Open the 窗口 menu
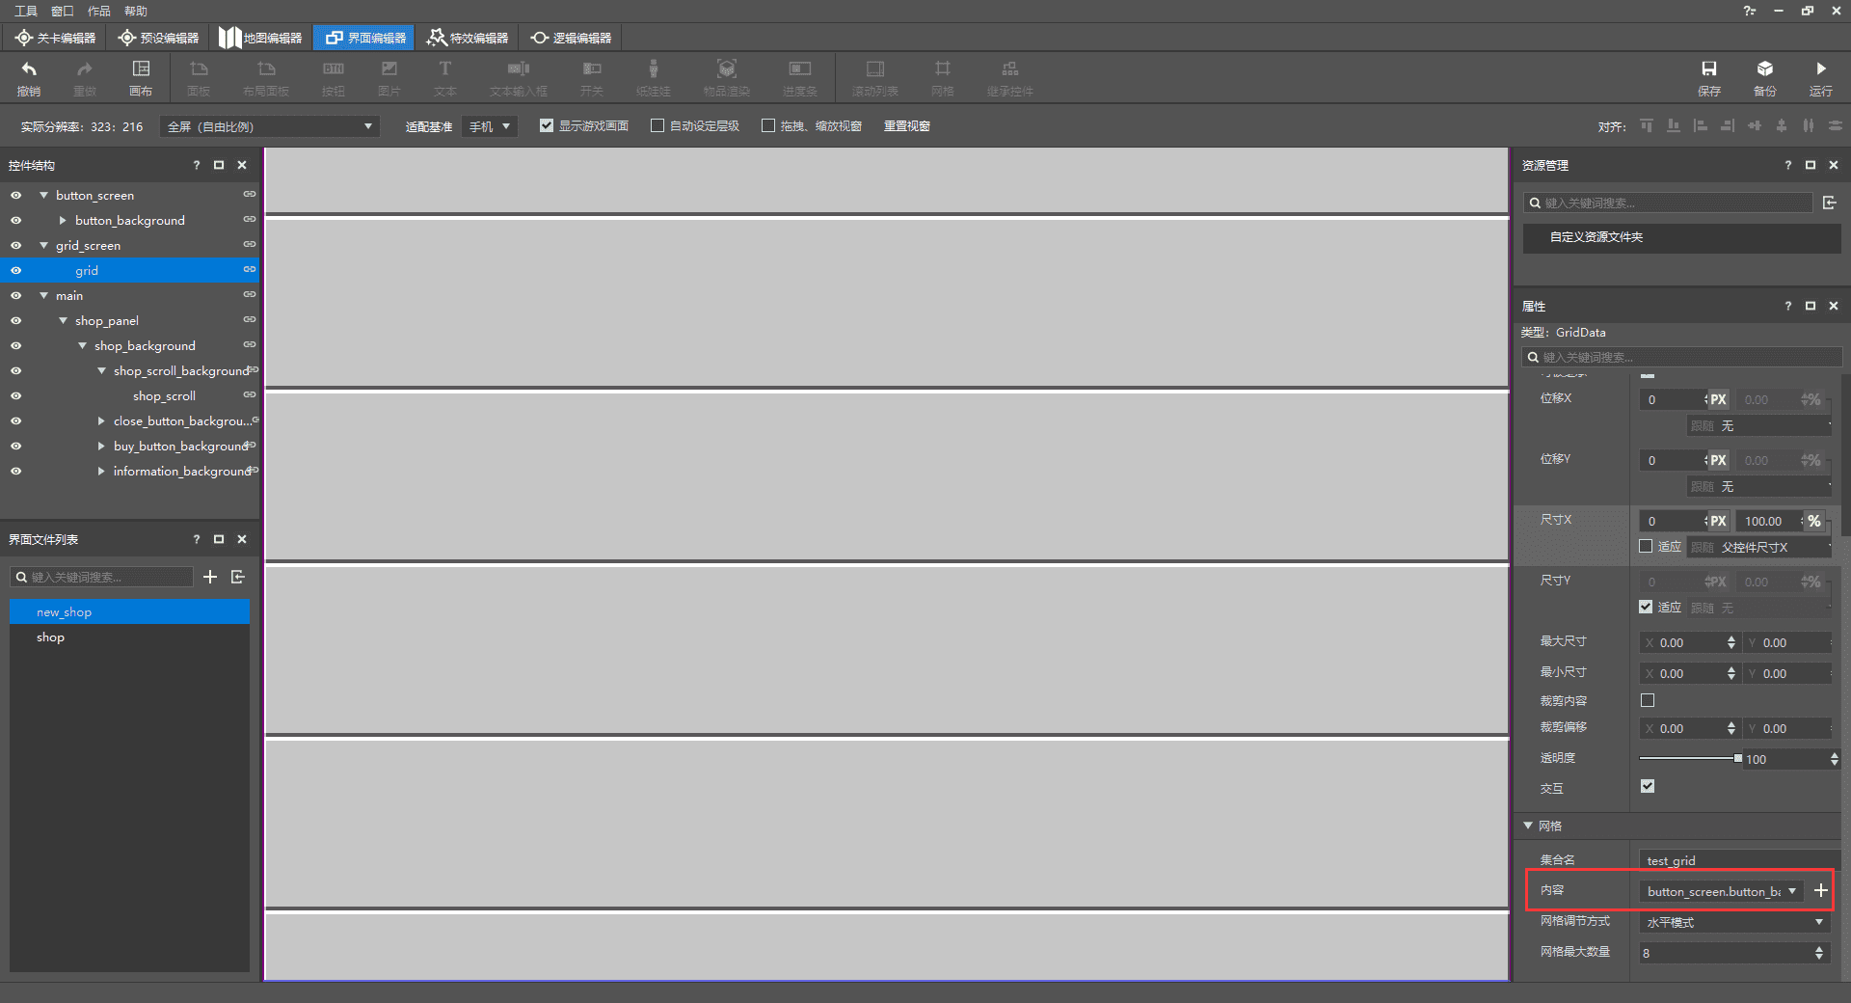The width and height of the screenshot is (1851, 1003). 62,11
